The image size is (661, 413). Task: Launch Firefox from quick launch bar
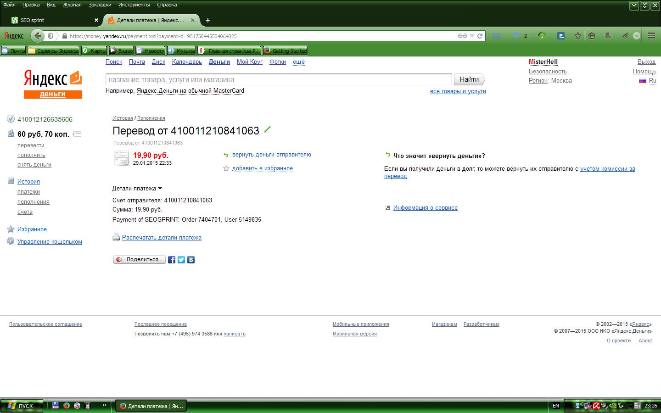[66, 406]
